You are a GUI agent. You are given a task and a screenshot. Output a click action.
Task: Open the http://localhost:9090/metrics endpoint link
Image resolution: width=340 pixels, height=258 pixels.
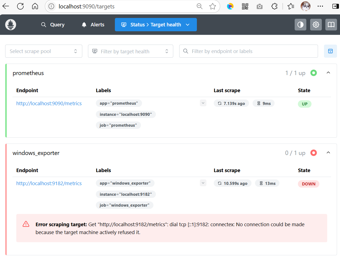(49, 103)
